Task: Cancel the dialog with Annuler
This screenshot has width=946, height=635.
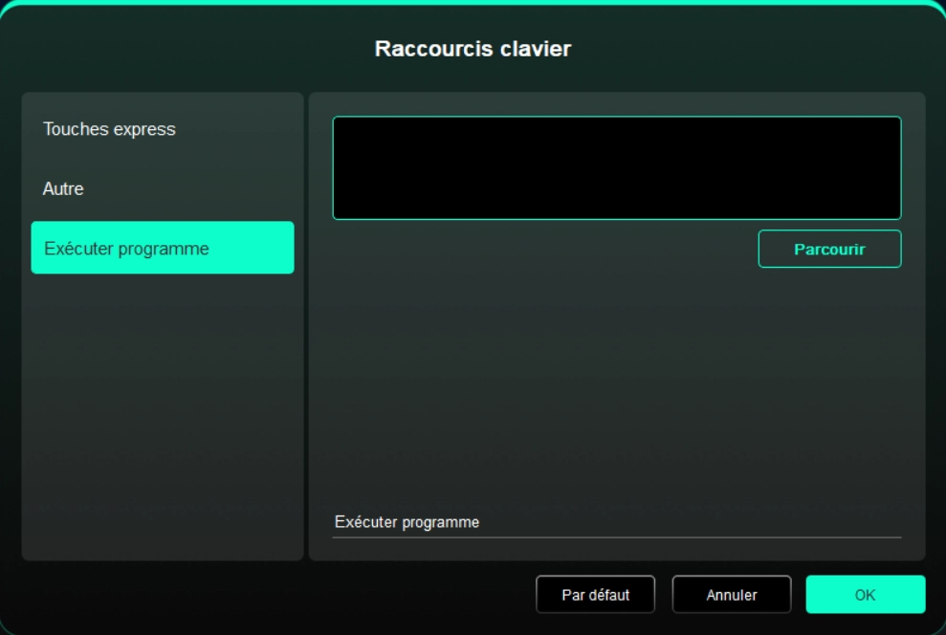Action: tap(731, 595)
